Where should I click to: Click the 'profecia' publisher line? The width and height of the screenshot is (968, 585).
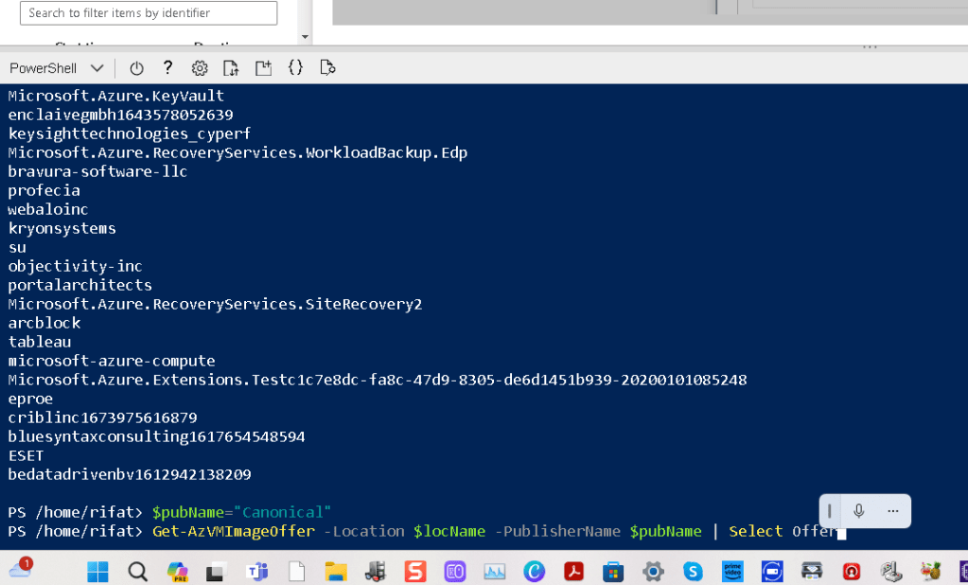(x=44, y=190)
